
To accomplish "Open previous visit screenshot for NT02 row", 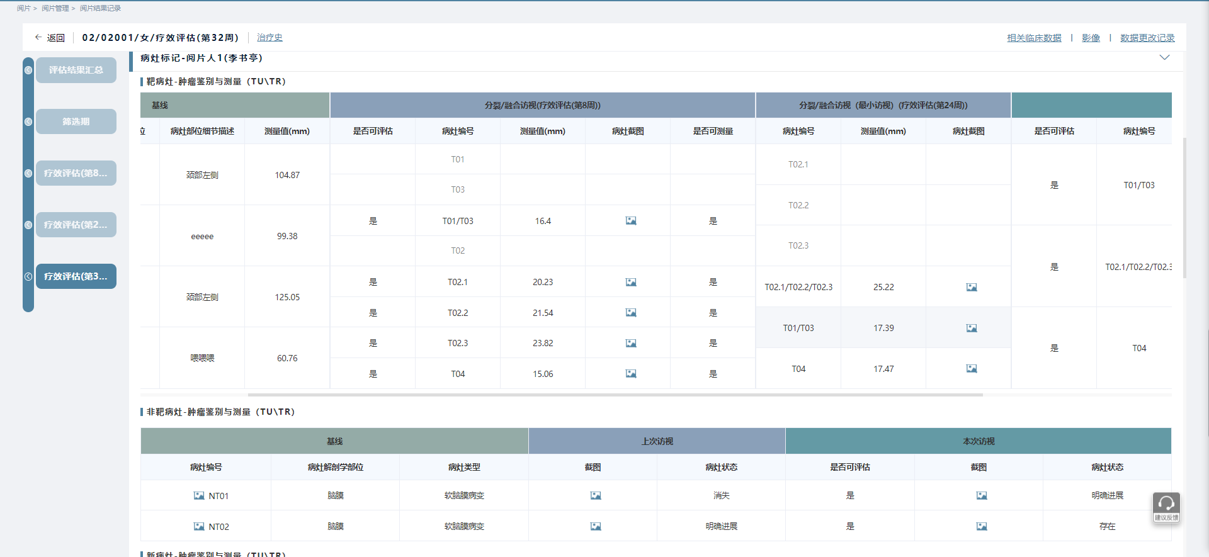I will (596, 526).
